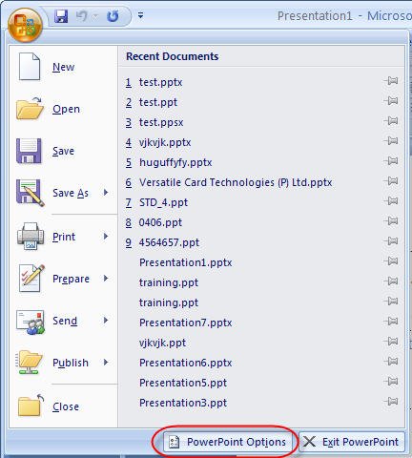
Task: Expand the Prepare submenu arrow
Action: (106, 279)
